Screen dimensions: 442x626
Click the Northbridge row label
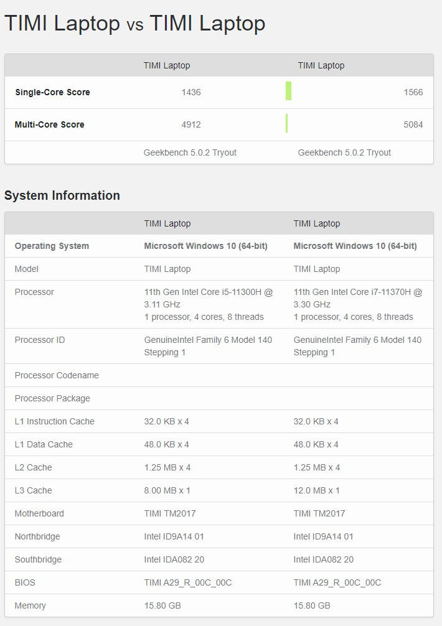coord(37,536)
